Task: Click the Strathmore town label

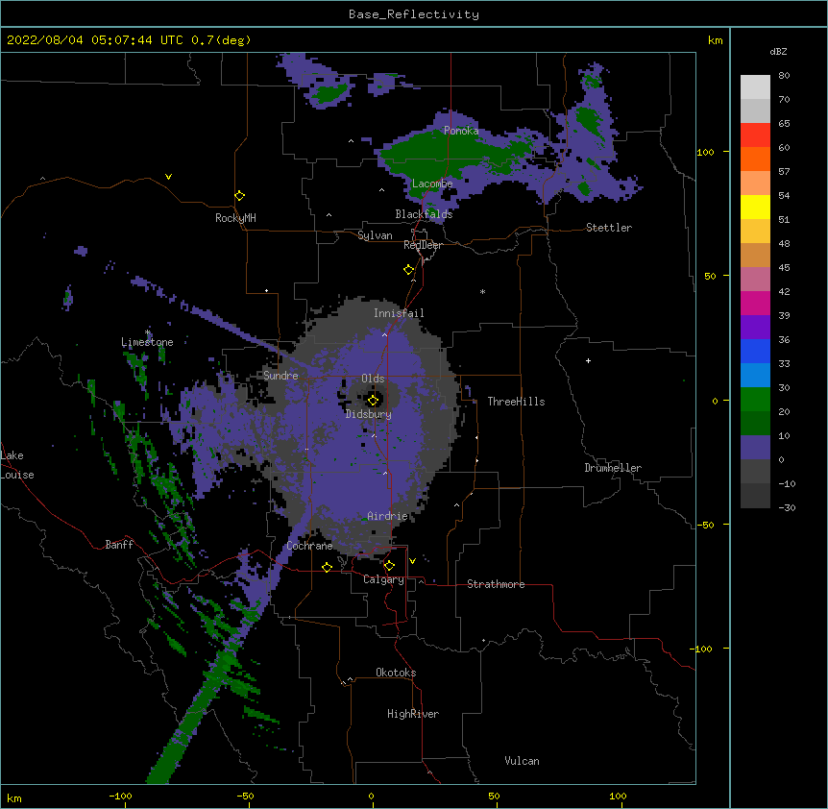Action: pos(496,584)
